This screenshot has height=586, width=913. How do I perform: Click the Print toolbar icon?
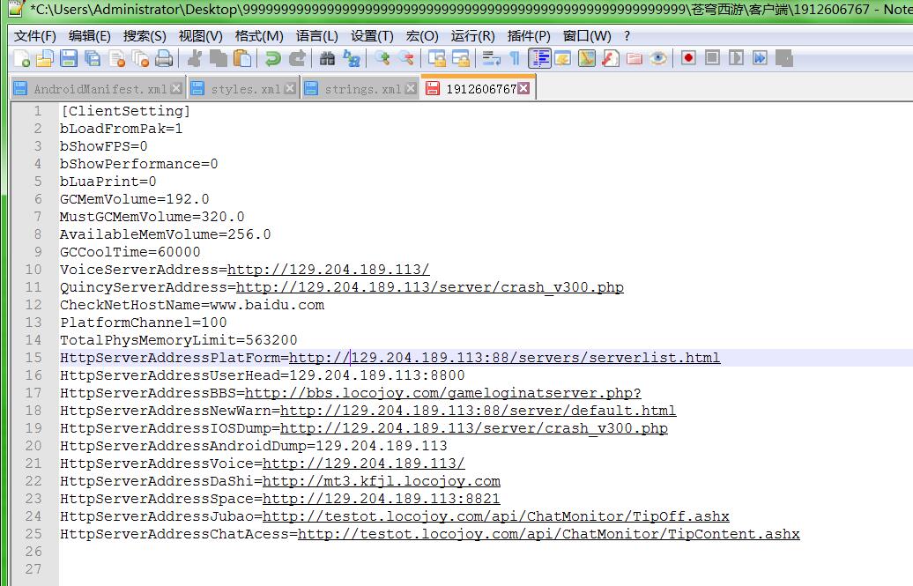click(164, 59)
